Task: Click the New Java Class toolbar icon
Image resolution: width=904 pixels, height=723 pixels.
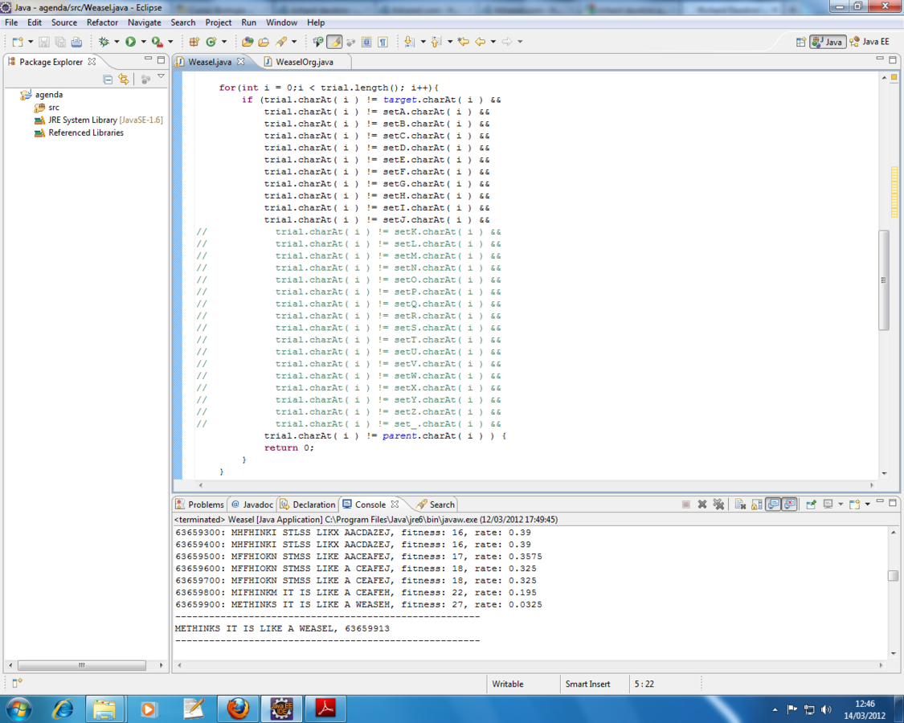Action: 211,42
